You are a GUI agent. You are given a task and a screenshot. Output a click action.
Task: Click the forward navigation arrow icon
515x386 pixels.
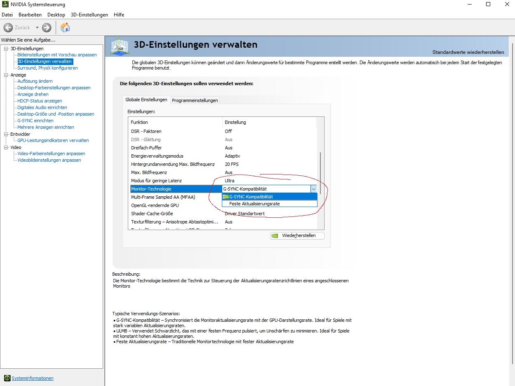(47, 28)
